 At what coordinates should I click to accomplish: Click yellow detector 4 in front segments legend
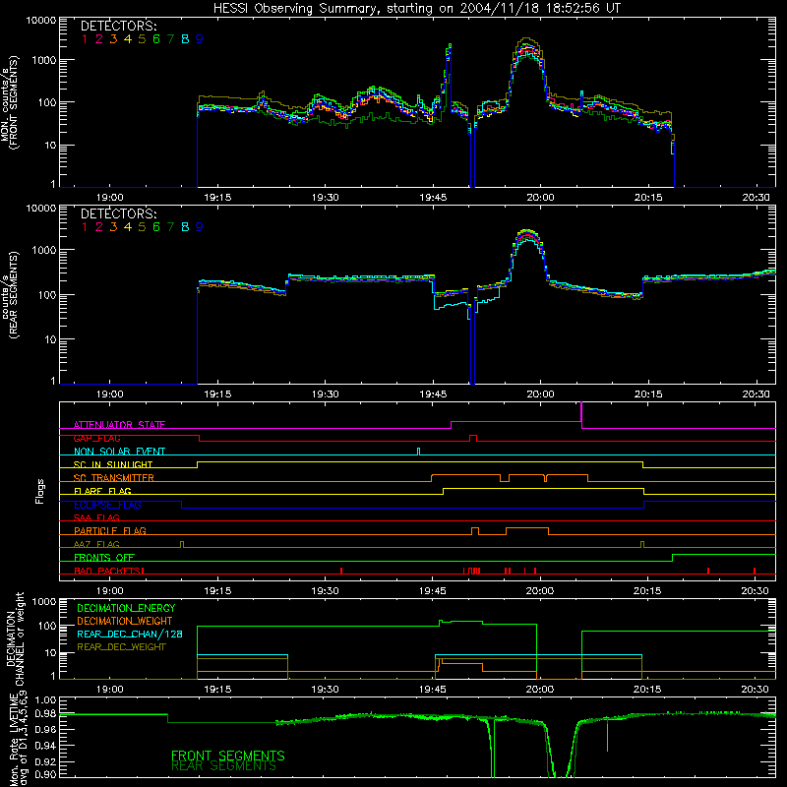click(128, 39)
